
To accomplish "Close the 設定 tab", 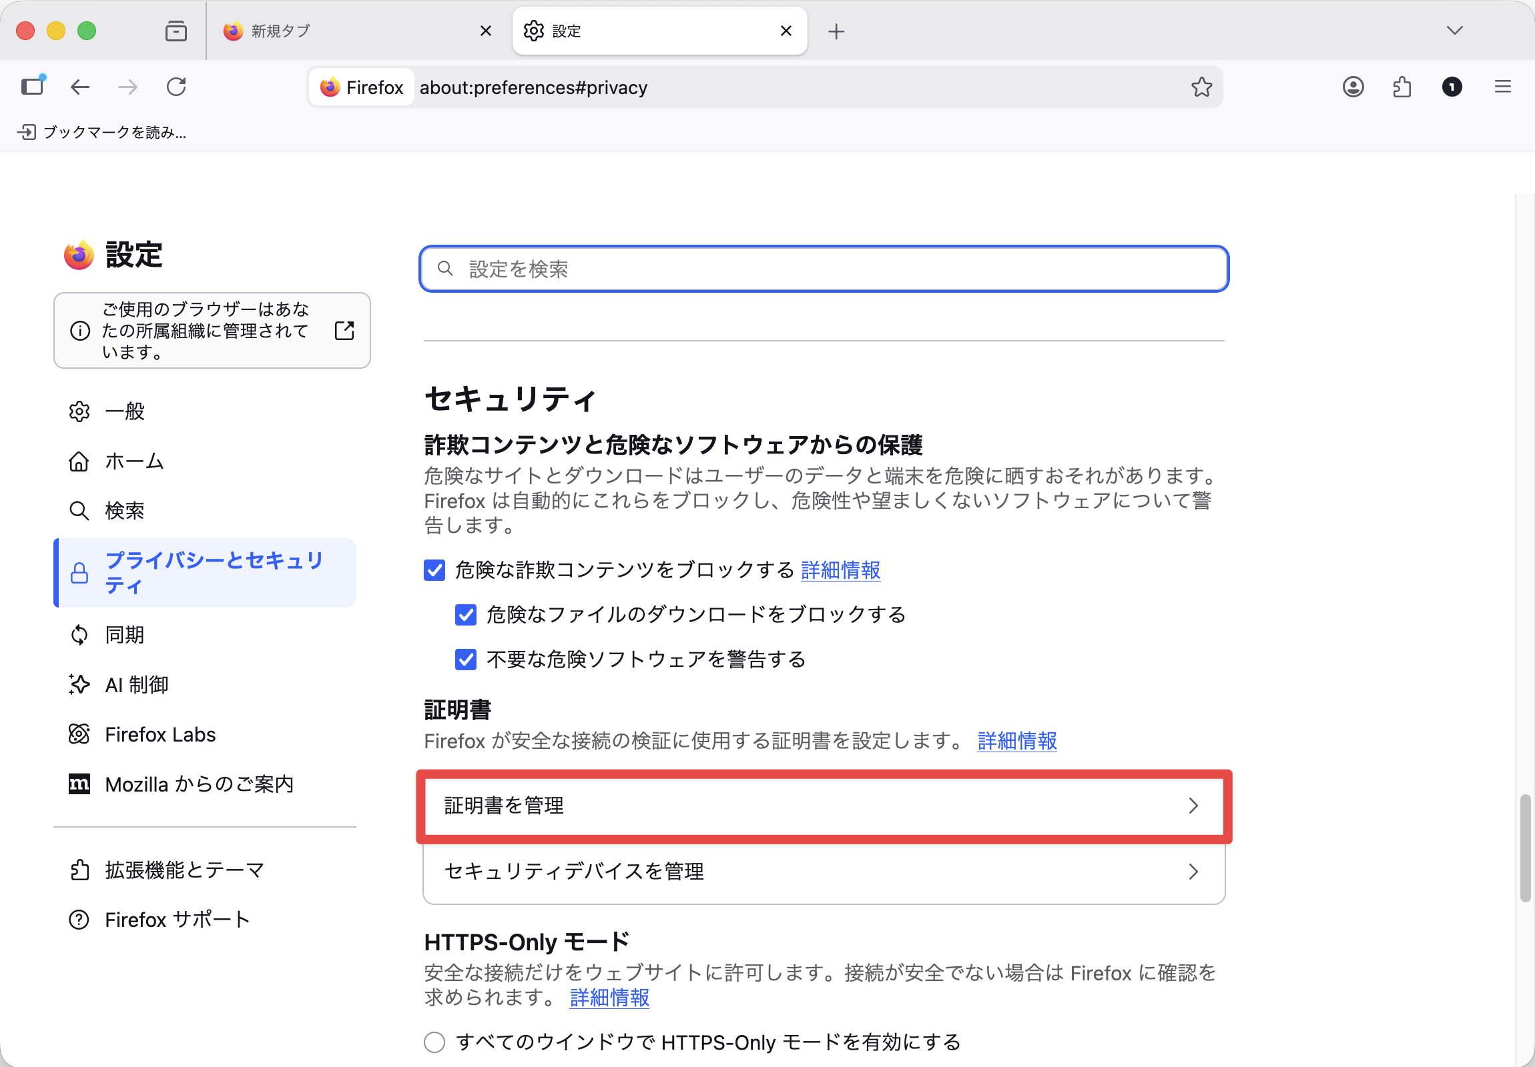I will (x=786, y=31).
